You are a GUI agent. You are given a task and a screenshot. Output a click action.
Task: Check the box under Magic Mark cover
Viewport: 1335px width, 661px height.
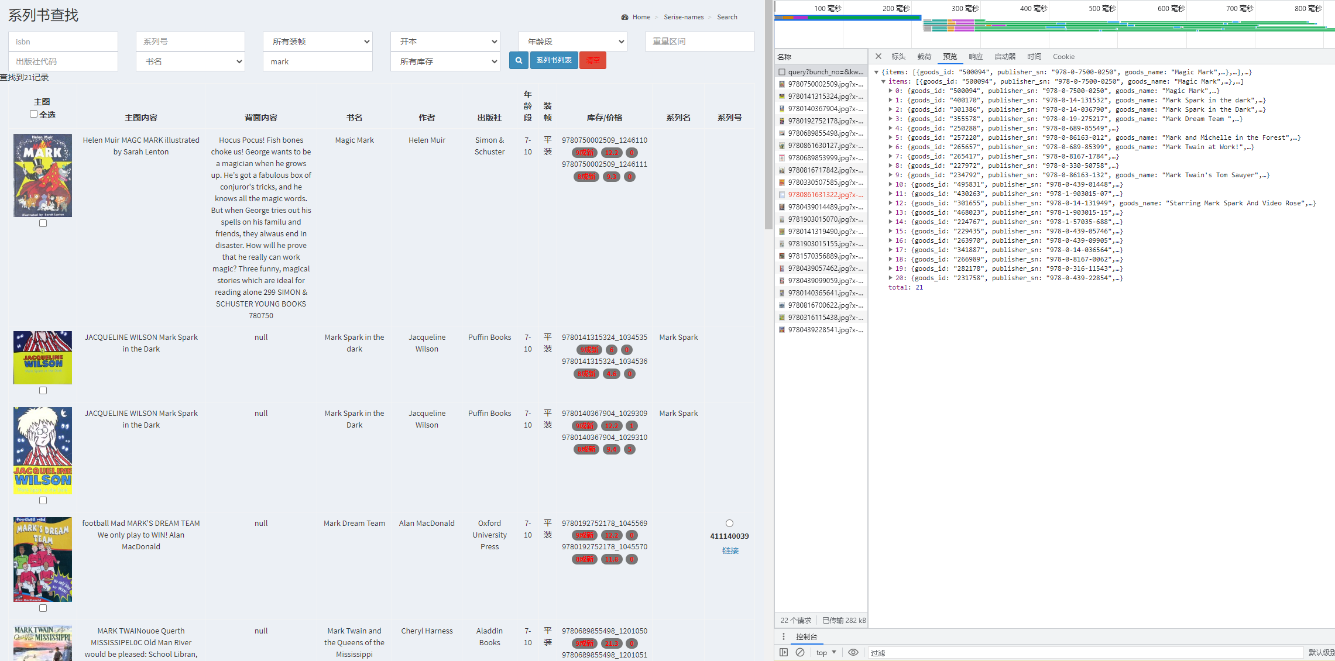tap(43, 223)
